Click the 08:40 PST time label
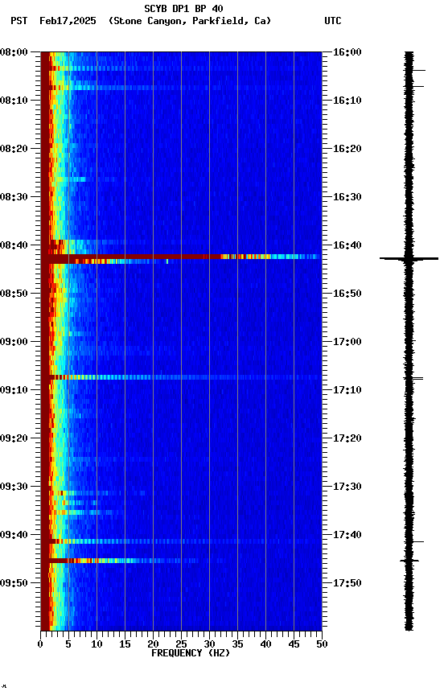 click(x=14, y=245)
